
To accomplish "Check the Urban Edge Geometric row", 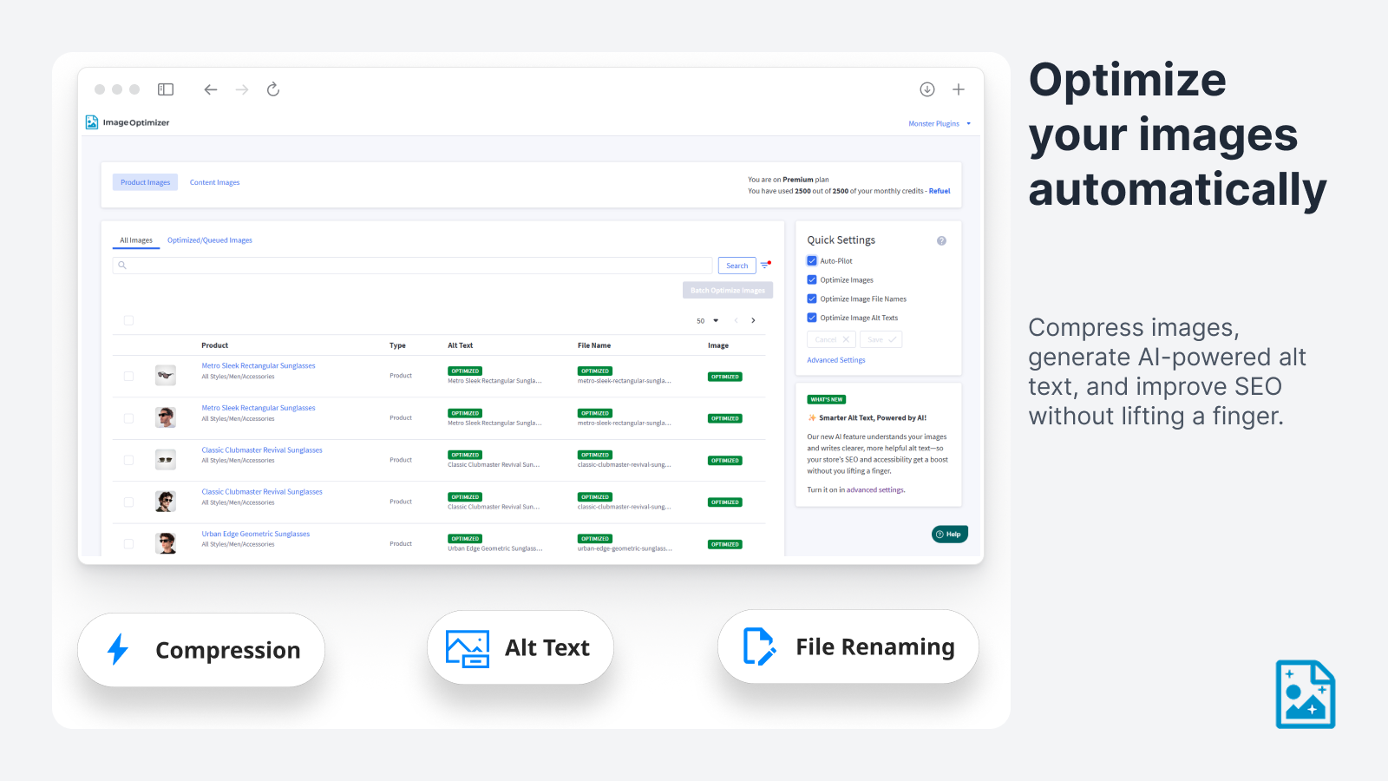I will 128,544.
